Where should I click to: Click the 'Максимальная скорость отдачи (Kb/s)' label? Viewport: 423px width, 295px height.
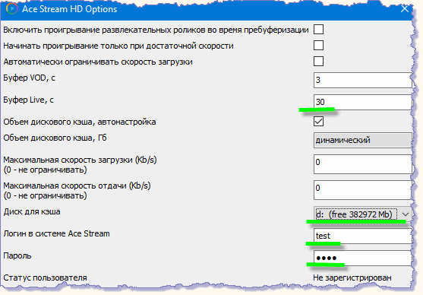click(77, 186)
